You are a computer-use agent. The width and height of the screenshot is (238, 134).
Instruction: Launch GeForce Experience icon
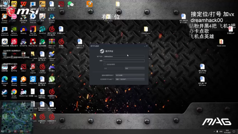pyautogui.click(x=14, y=31)
